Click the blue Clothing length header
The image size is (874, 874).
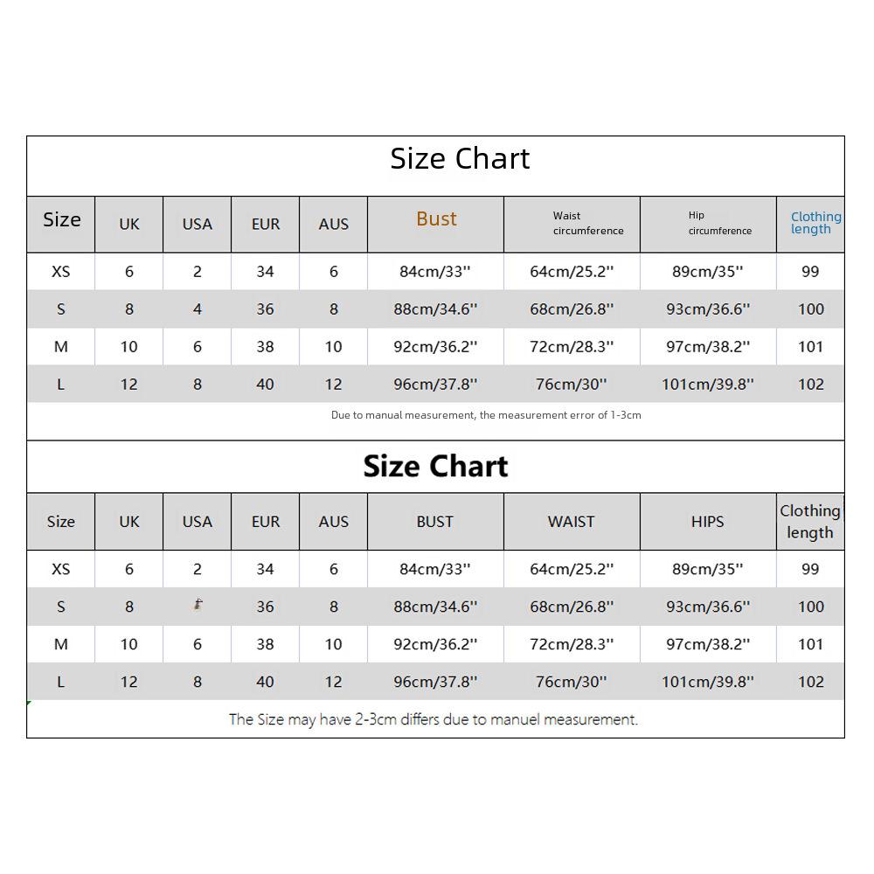pyautogui.click(x=815, y=223)
